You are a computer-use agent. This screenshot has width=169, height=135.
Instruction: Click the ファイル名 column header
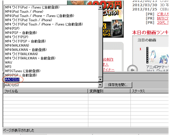click(x=46, y=91)
